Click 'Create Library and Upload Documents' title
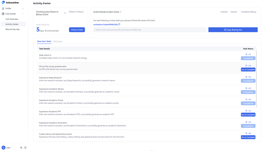The height and width of the screenshot is (151, 264). click(x=55, y=134)
